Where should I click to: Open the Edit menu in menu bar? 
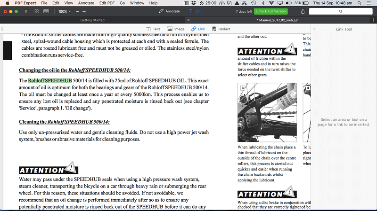point(56,3)
